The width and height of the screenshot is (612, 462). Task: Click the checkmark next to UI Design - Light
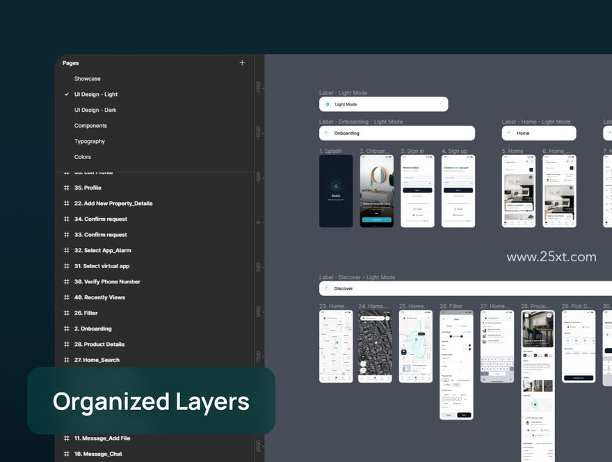66,94
